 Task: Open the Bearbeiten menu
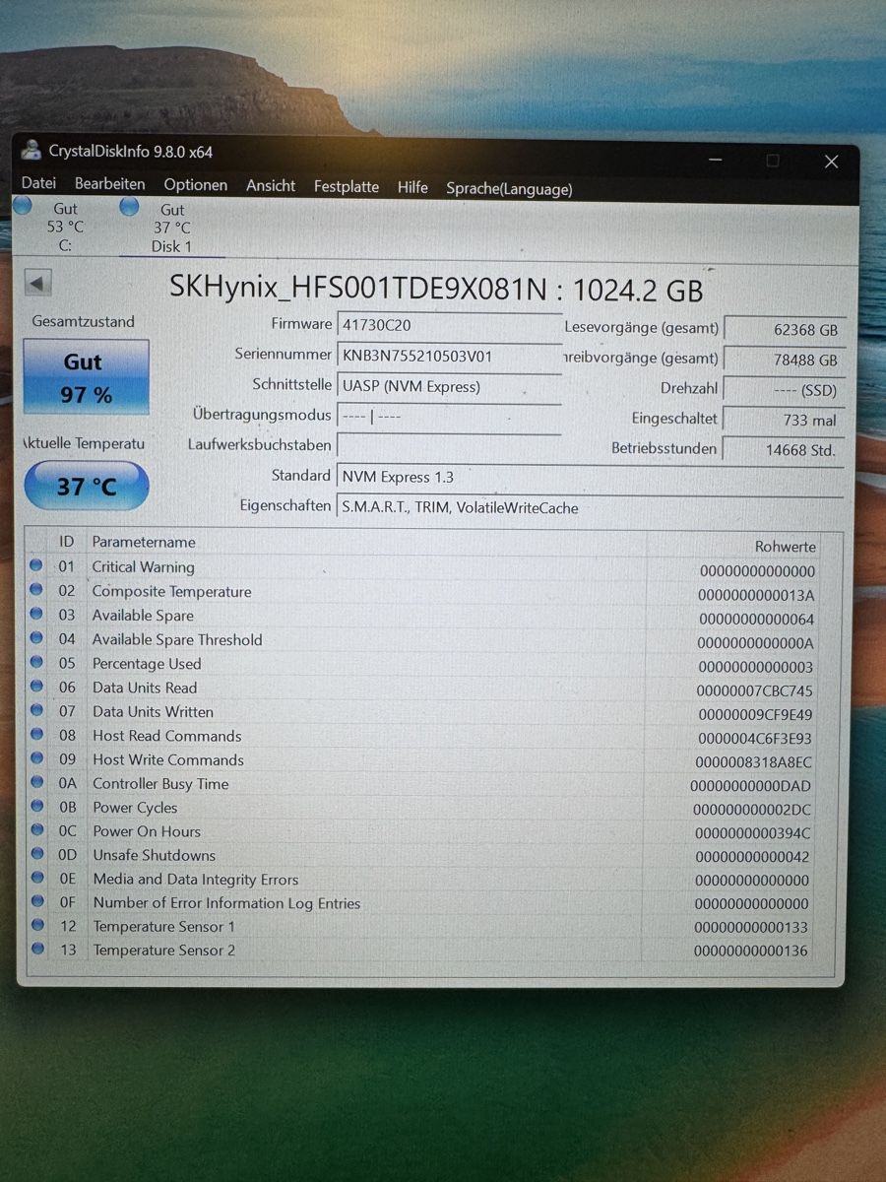point(109,184)
